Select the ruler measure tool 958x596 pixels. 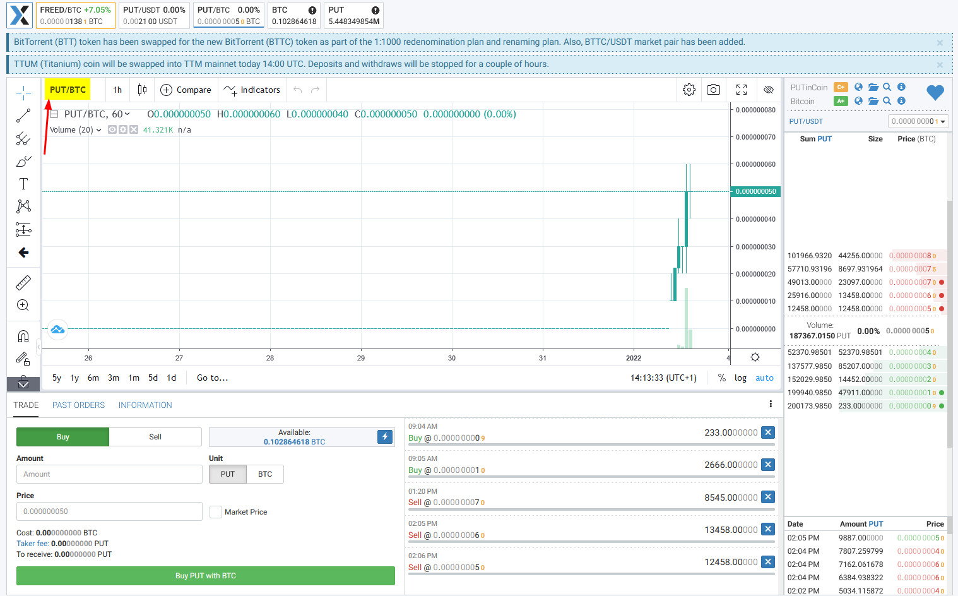click(x=23, y=283)
